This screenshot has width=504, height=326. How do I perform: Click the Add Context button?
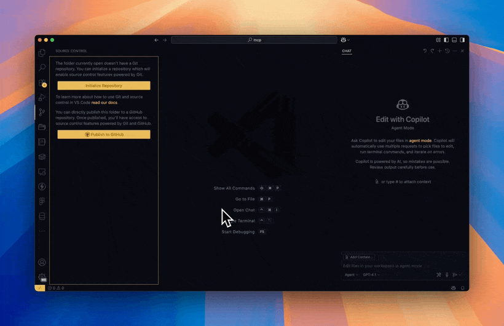pos(359,257)
